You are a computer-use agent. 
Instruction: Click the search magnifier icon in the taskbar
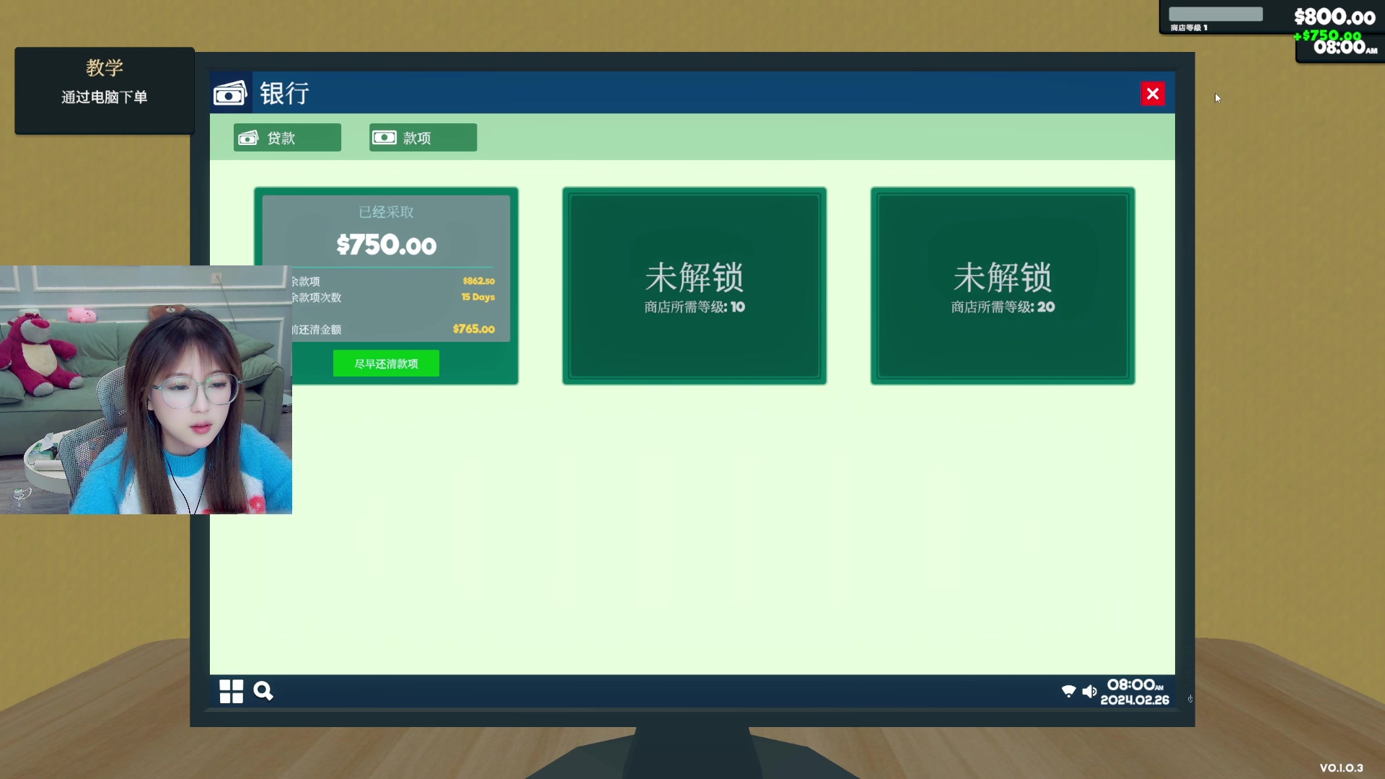coord(263,691)
